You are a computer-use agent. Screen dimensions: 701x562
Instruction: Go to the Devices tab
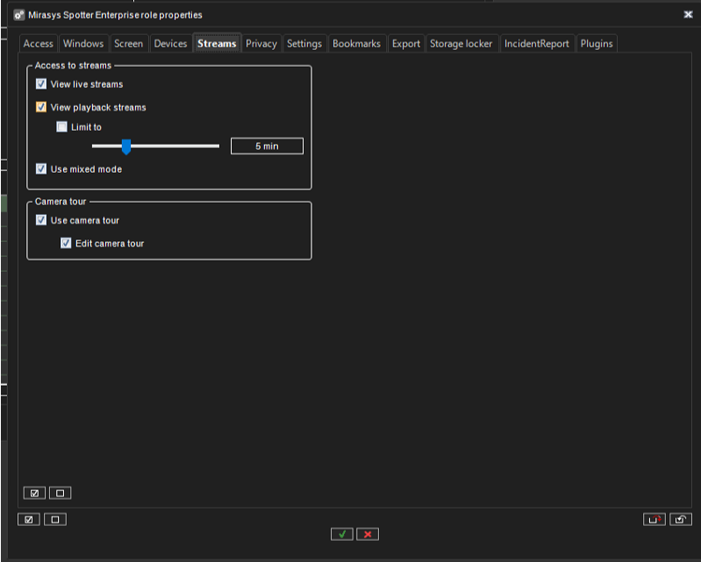tap(170, 44)
